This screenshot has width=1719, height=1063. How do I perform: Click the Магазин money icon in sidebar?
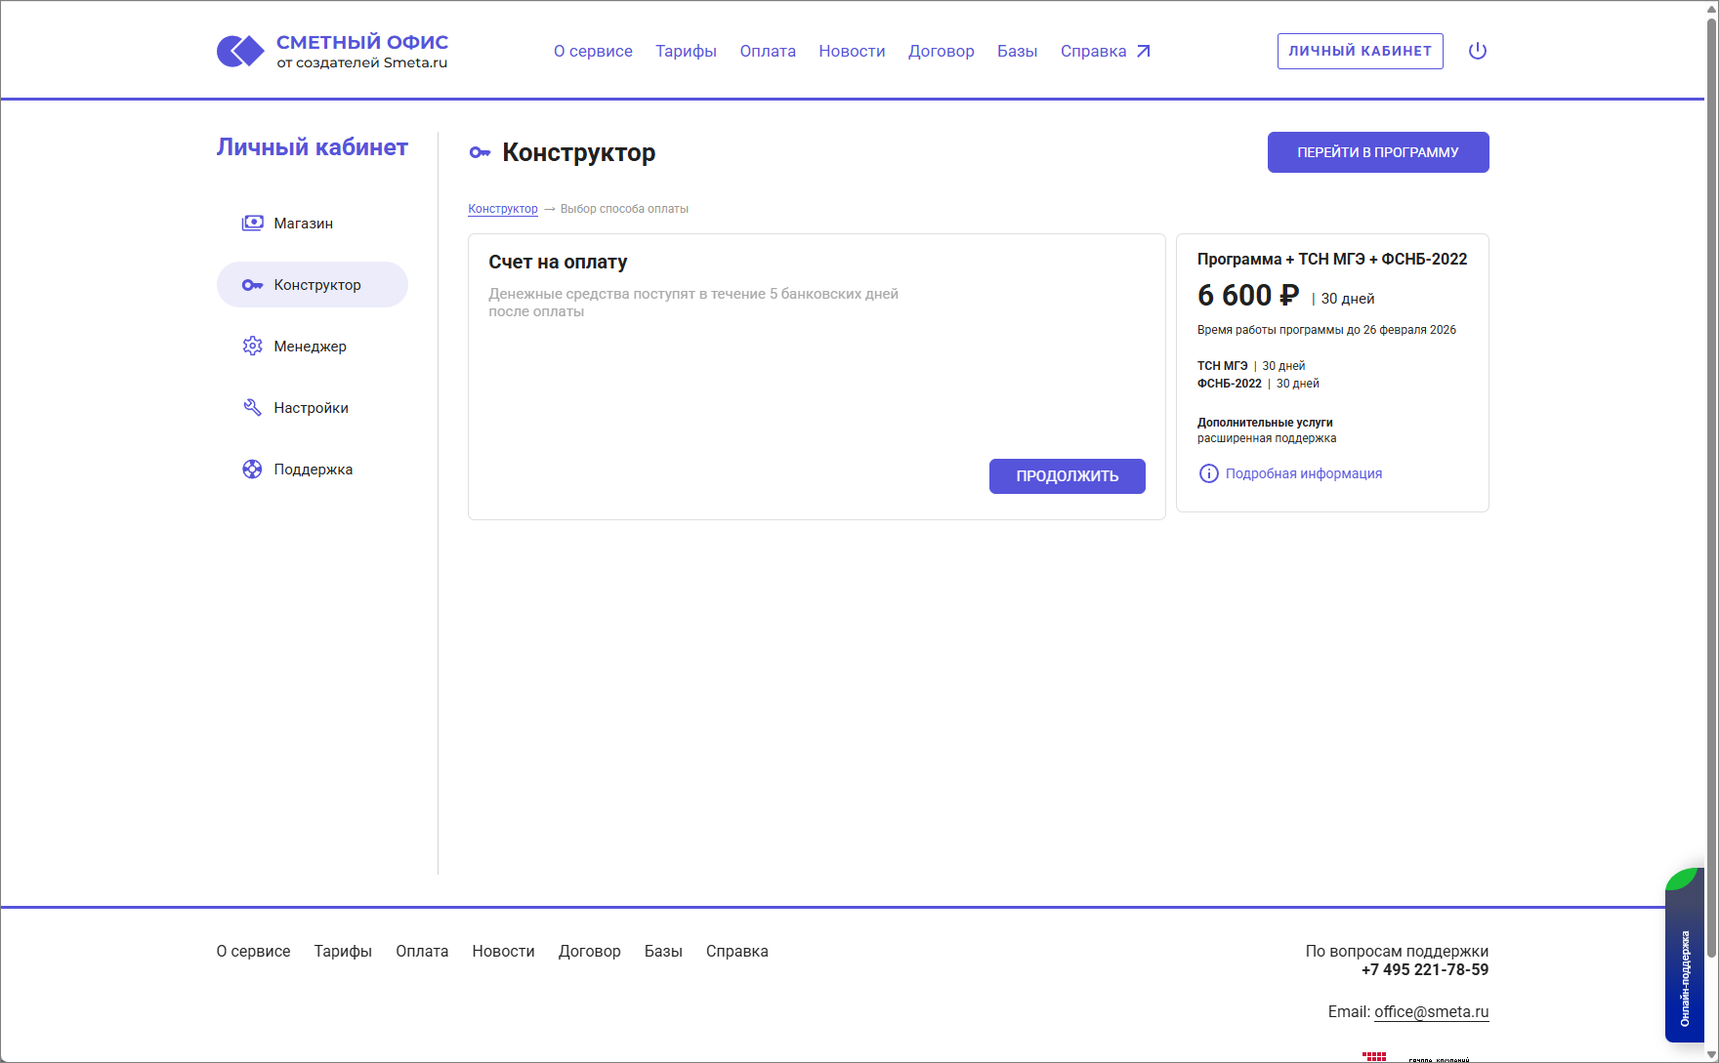point(252,223)
